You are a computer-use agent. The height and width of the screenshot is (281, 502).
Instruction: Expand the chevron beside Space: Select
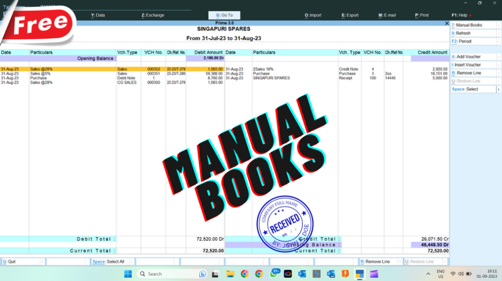coord(498,89)
